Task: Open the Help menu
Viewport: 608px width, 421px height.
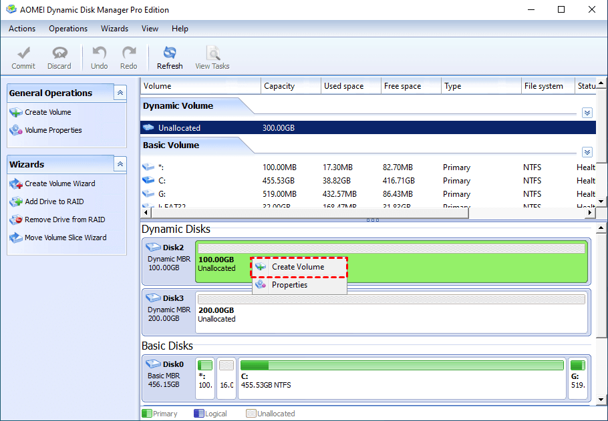Action: [180, 29]
